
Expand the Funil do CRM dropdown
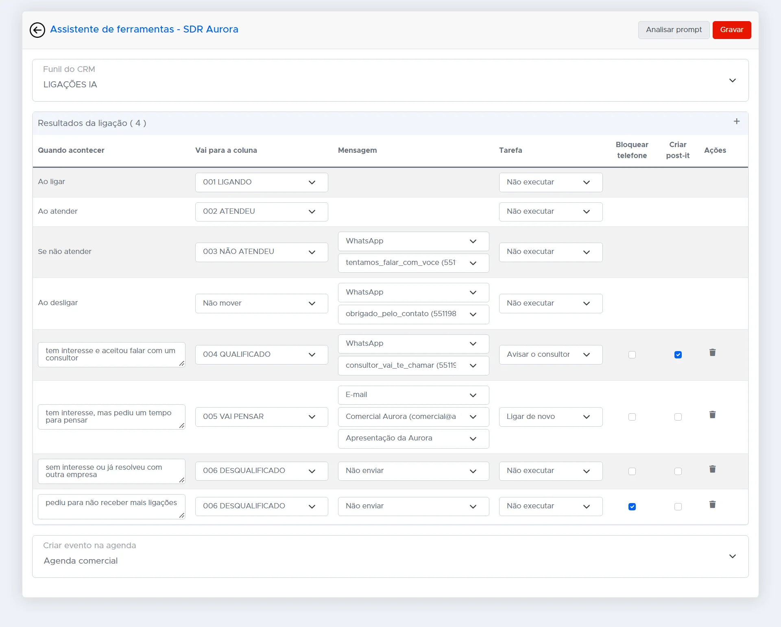click(x=390, y=80)
